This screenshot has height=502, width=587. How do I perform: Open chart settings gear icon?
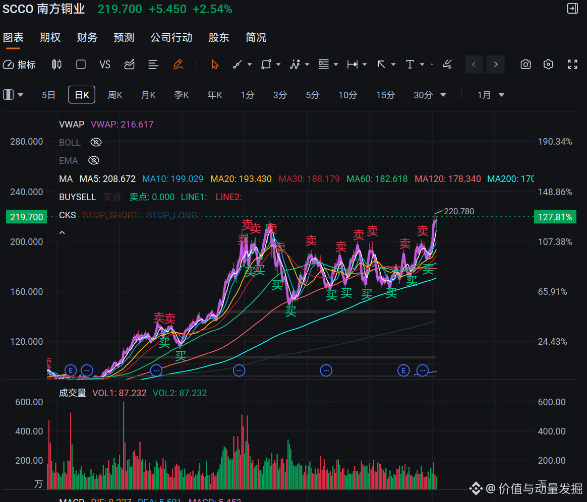tap(549, 65)
